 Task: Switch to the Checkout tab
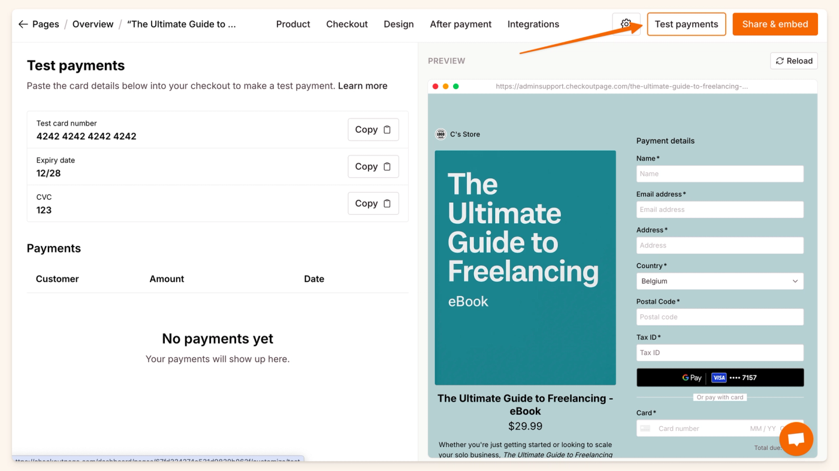point(347,24)
